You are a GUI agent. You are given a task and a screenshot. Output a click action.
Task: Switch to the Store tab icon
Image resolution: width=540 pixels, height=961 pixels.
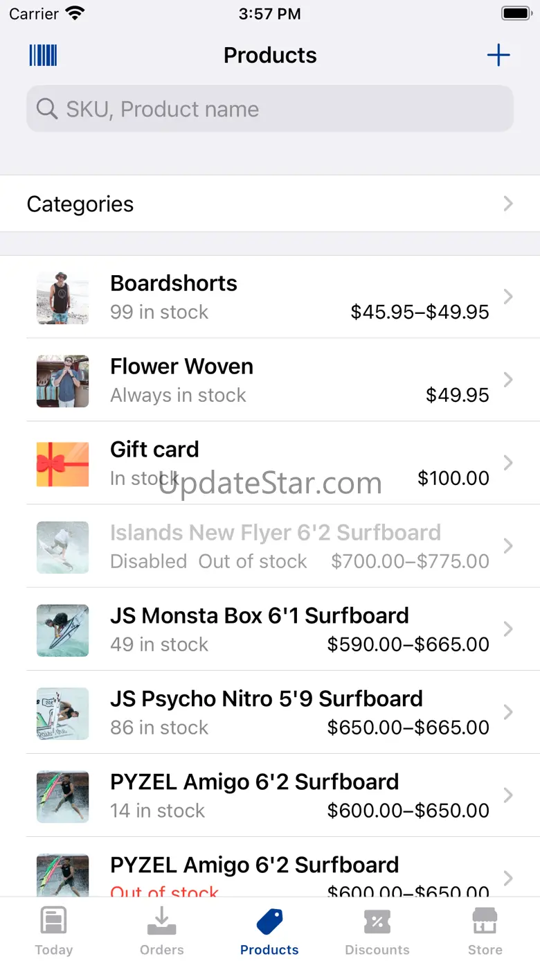tap(485, 923)
